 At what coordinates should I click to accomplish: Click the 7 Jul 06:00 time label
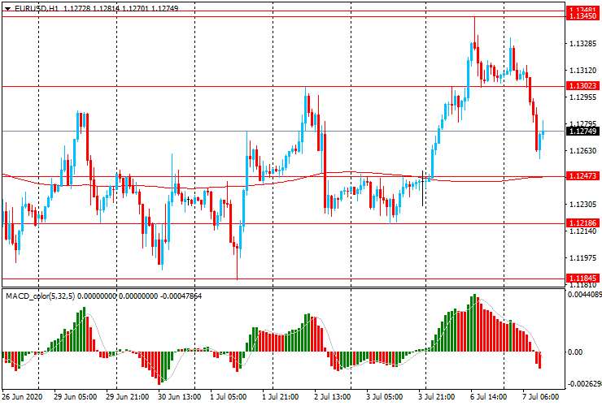540,396
